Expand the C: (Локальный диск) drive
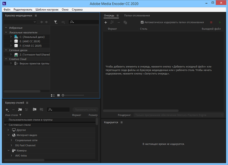The image size is (228, 165). coord(11,37)
